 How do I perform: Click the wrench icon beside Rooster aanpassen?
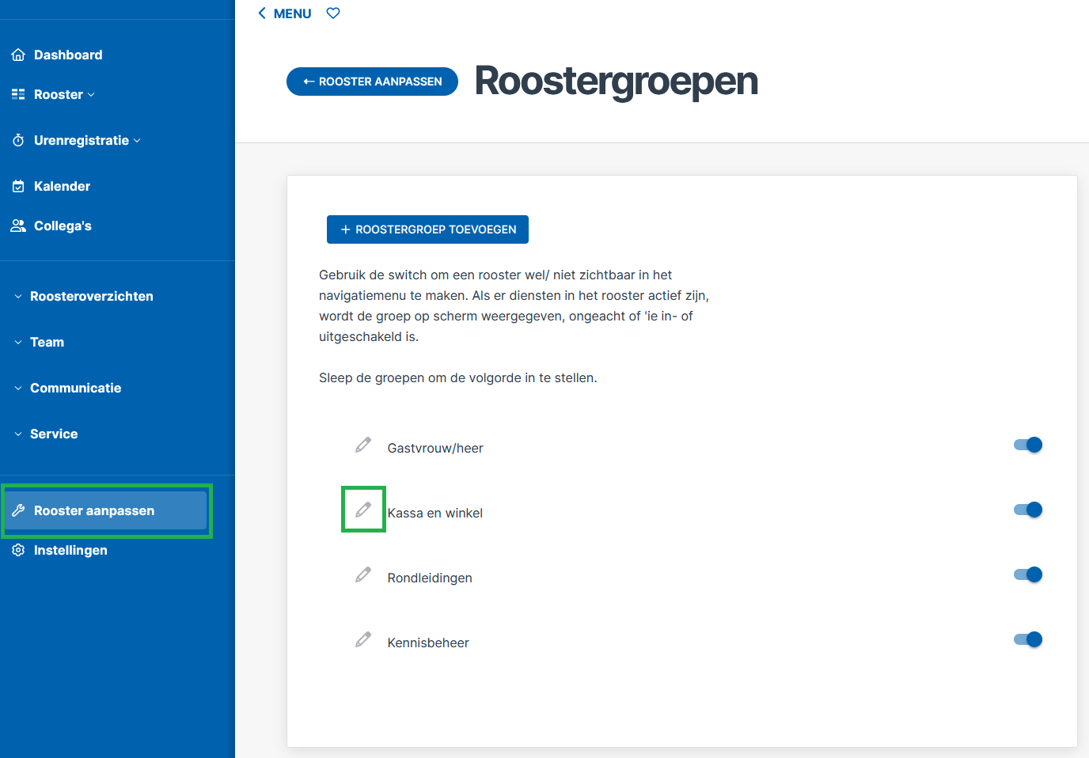tap(18, 510)
